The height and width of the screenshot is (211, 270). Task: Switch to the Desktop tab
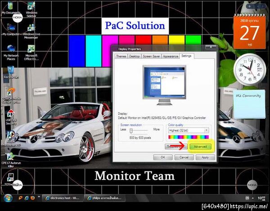[134, 56]
